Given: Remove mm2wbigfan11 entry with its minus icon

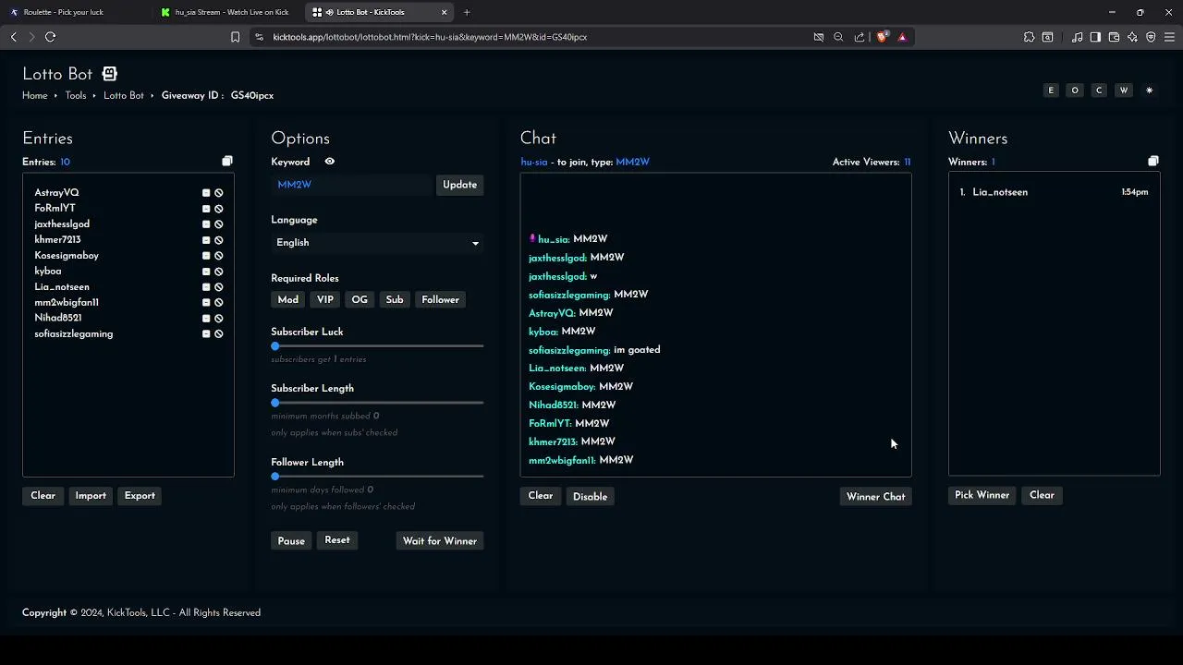Looking at the screenshot, I should tap(206, 303).
